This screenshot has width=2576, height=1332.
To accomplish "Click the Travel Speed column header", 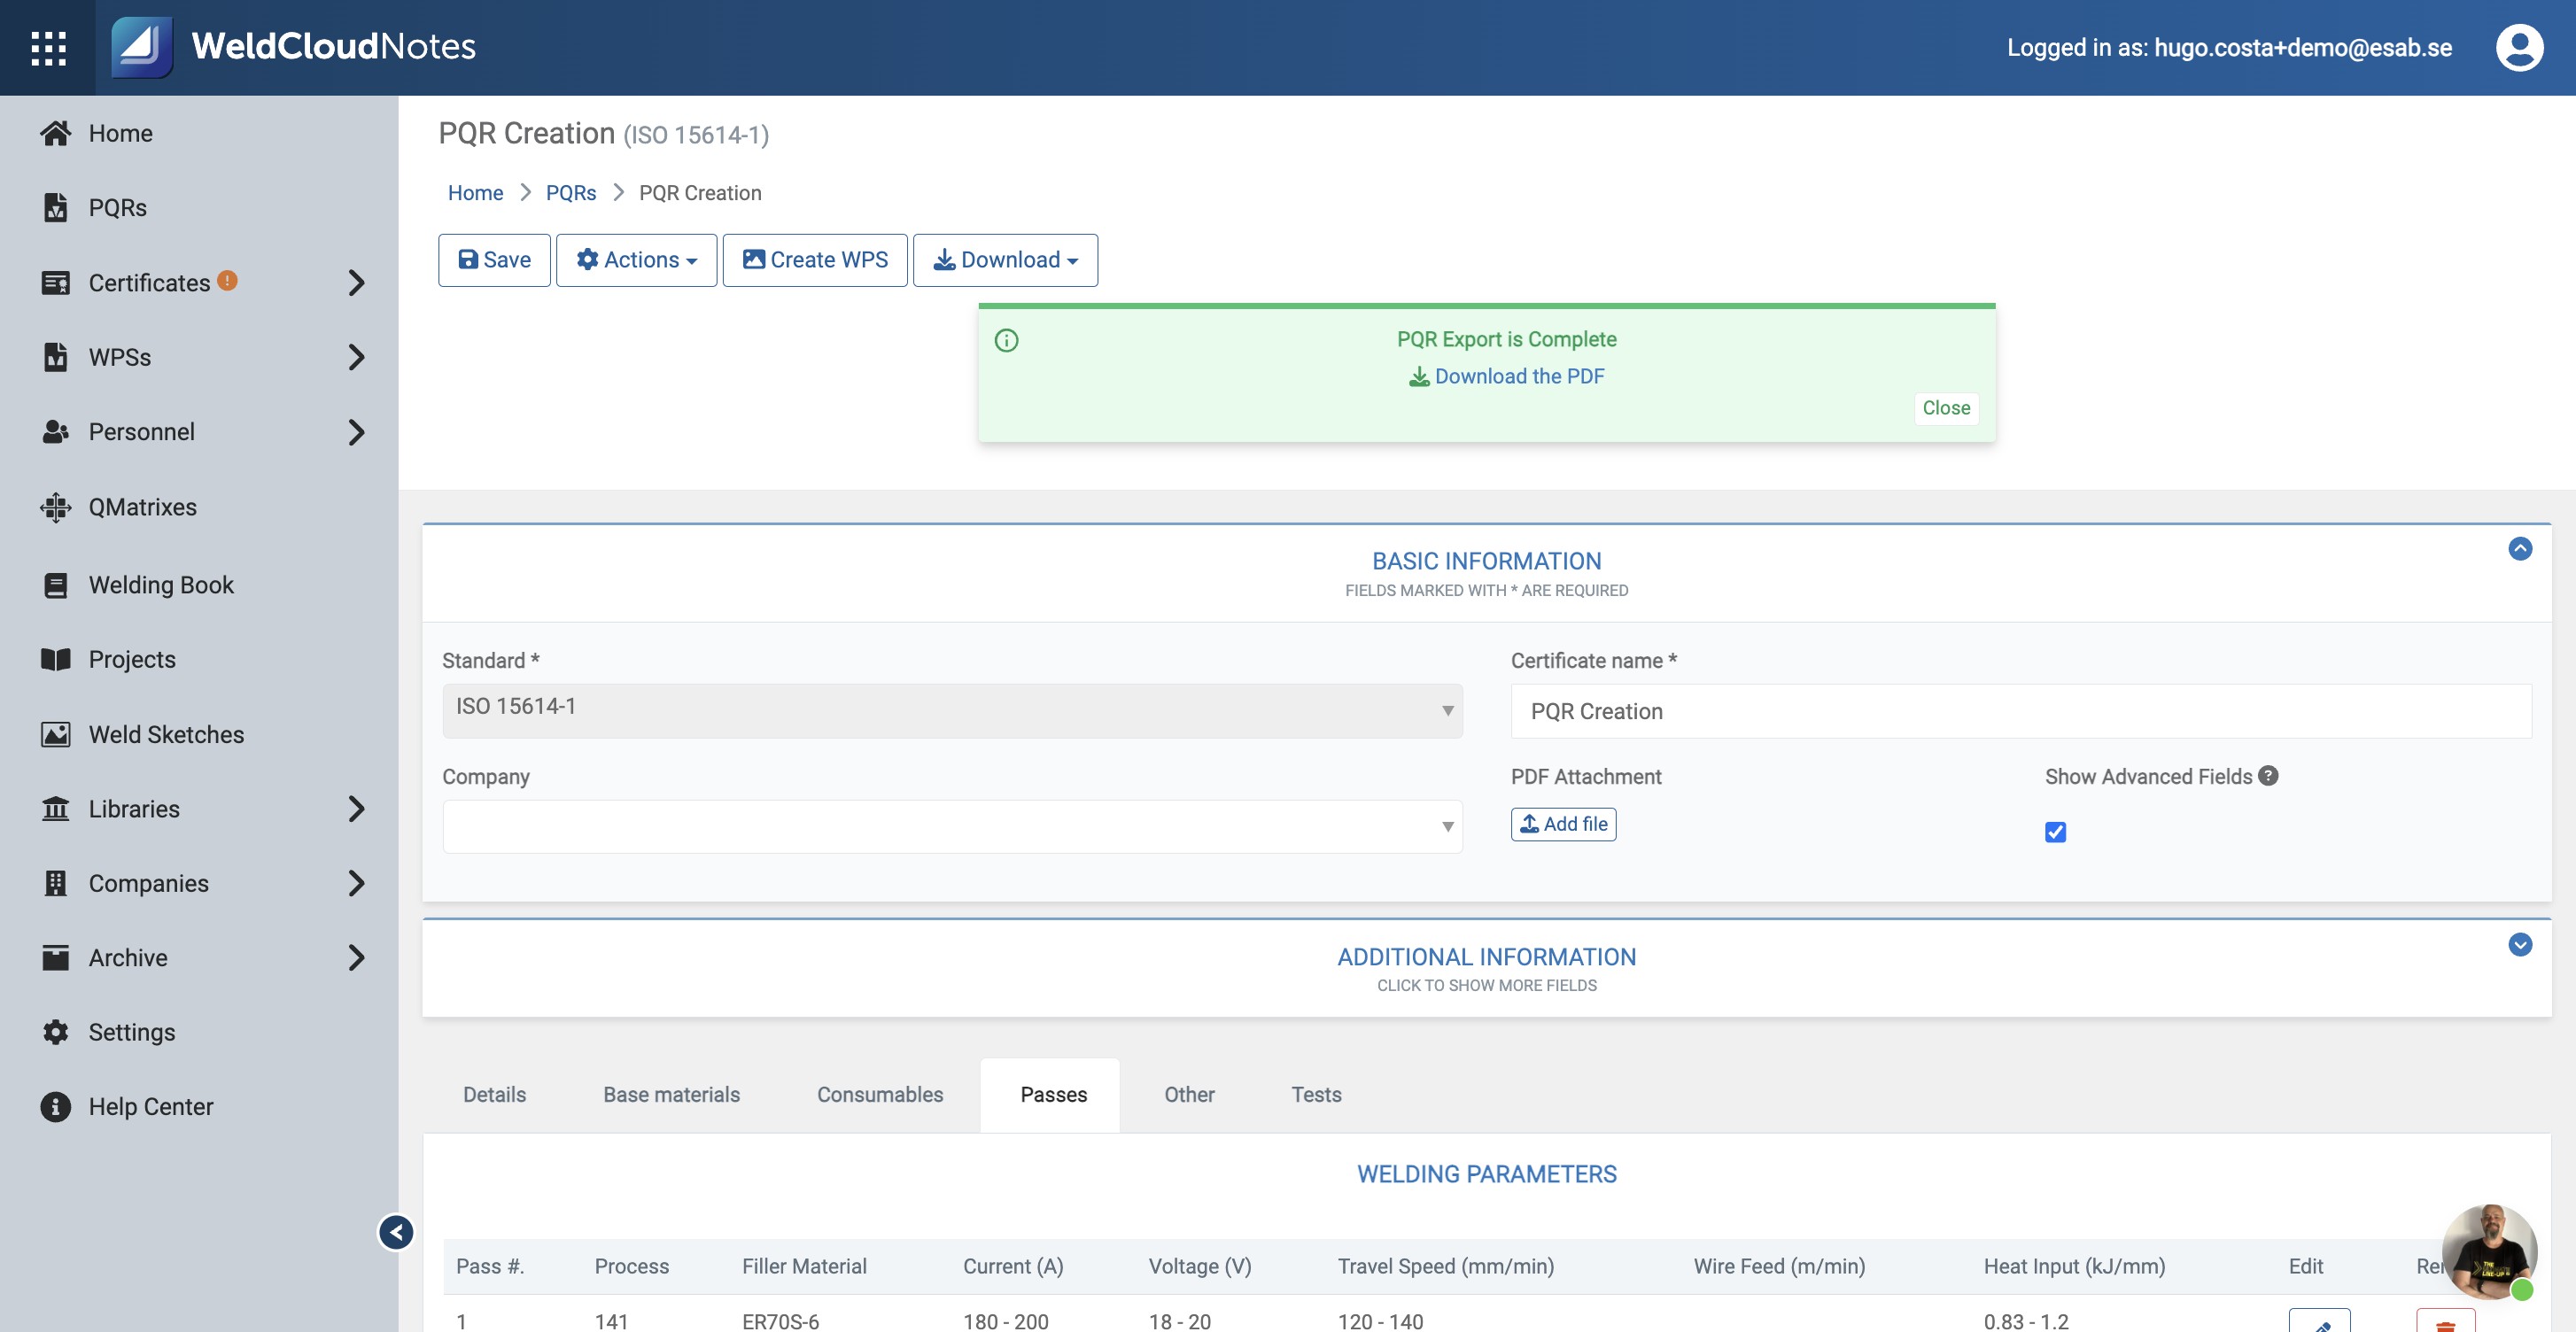I will pos(1445,1267).
